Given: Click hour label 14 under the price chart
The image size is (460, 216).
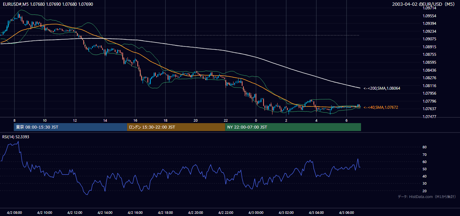Looking at the screenshot, I should point(105,120).
